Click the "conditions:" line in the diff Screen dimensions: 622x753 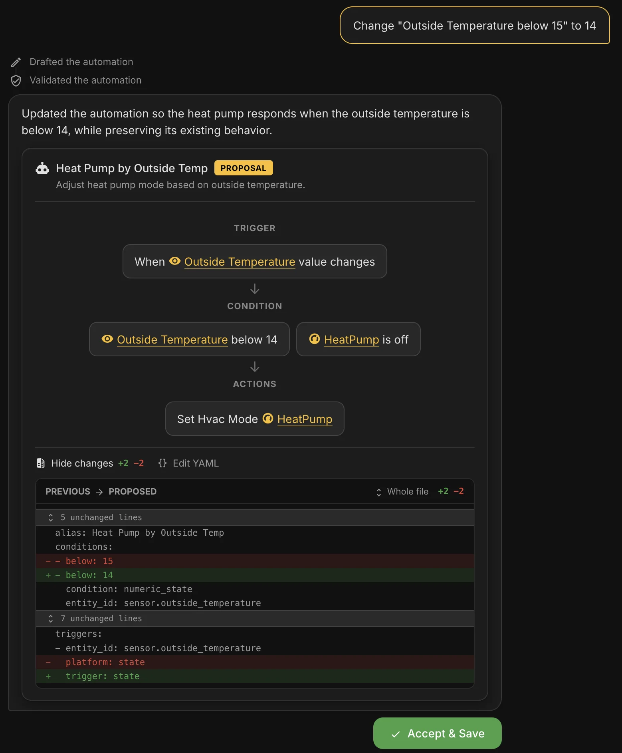pos(255,546)
